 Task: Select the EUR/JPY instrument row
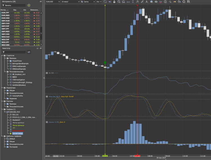pos(20,13)
